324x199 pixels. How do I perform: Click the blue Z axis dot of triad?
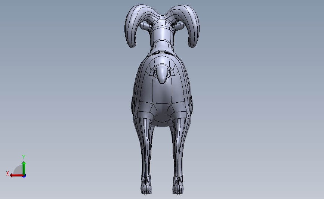coord(24,176)
